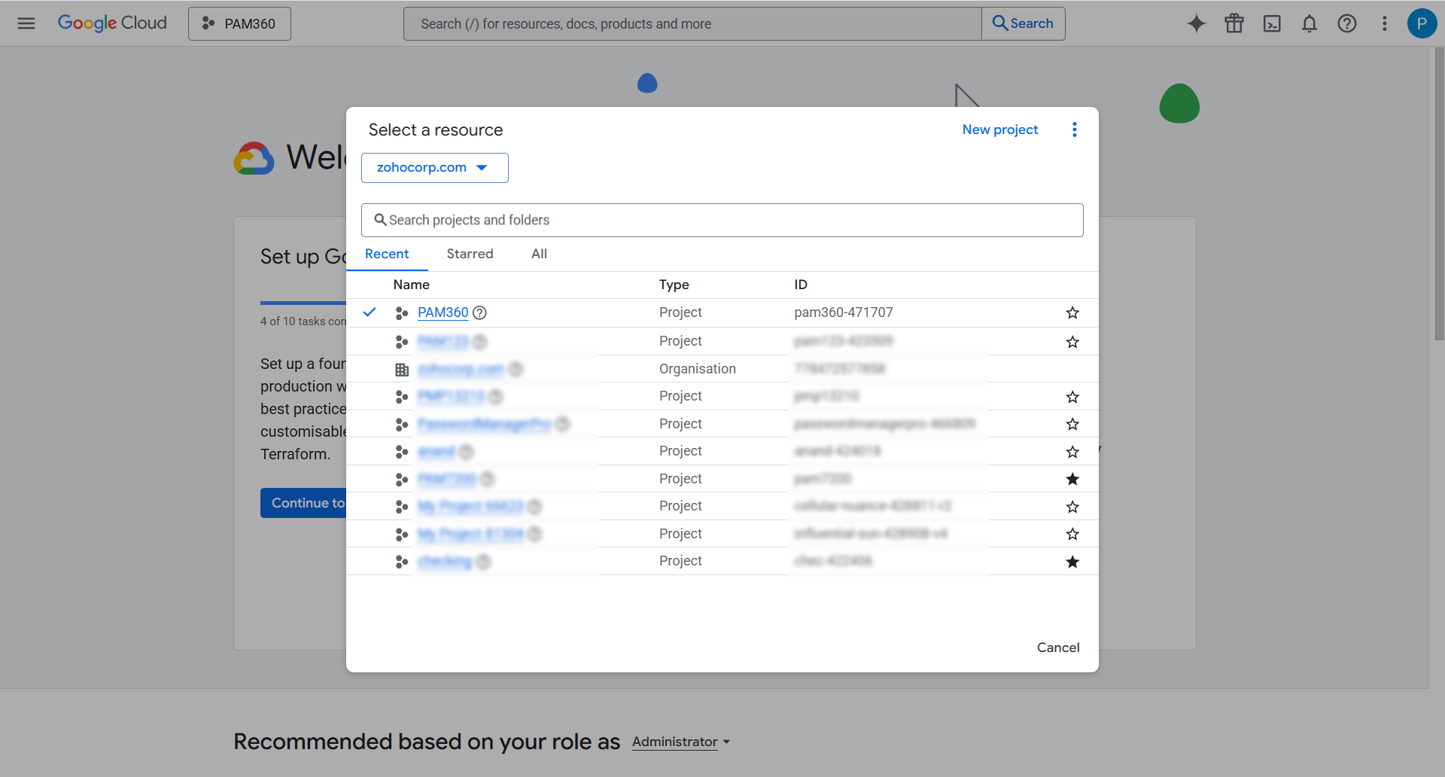1445x777 pixels.
Task: Open your profile avatar menu
Action: [1421, 23]
